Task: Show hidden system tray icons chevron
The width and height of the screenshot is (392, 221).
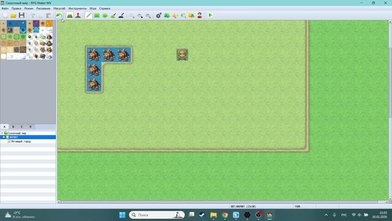Action: [326, 215]
